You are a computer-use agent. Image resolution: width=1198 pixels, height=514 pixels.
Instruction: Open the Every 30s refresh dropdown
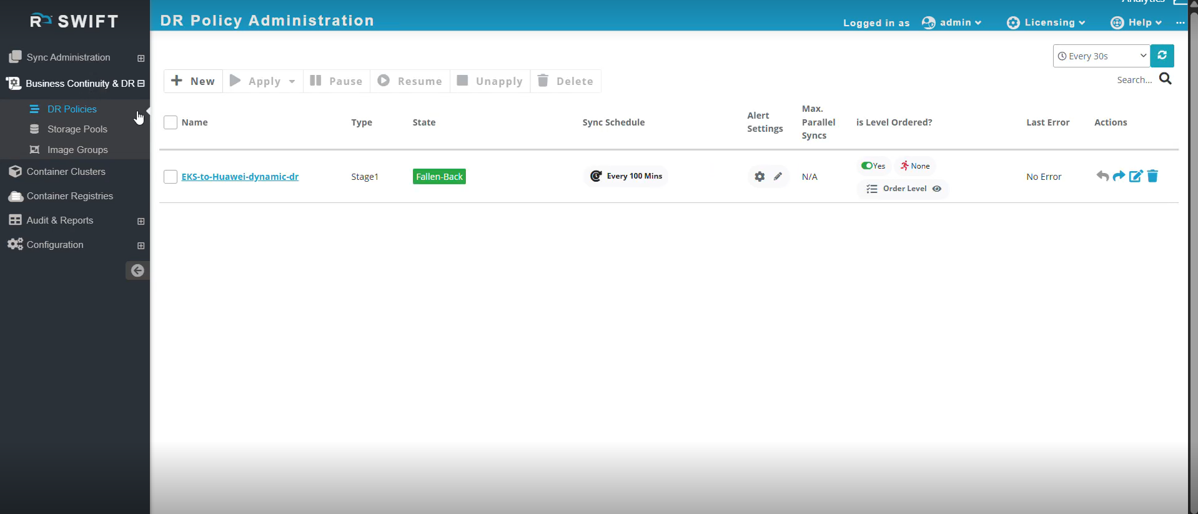pos(1101,56)
